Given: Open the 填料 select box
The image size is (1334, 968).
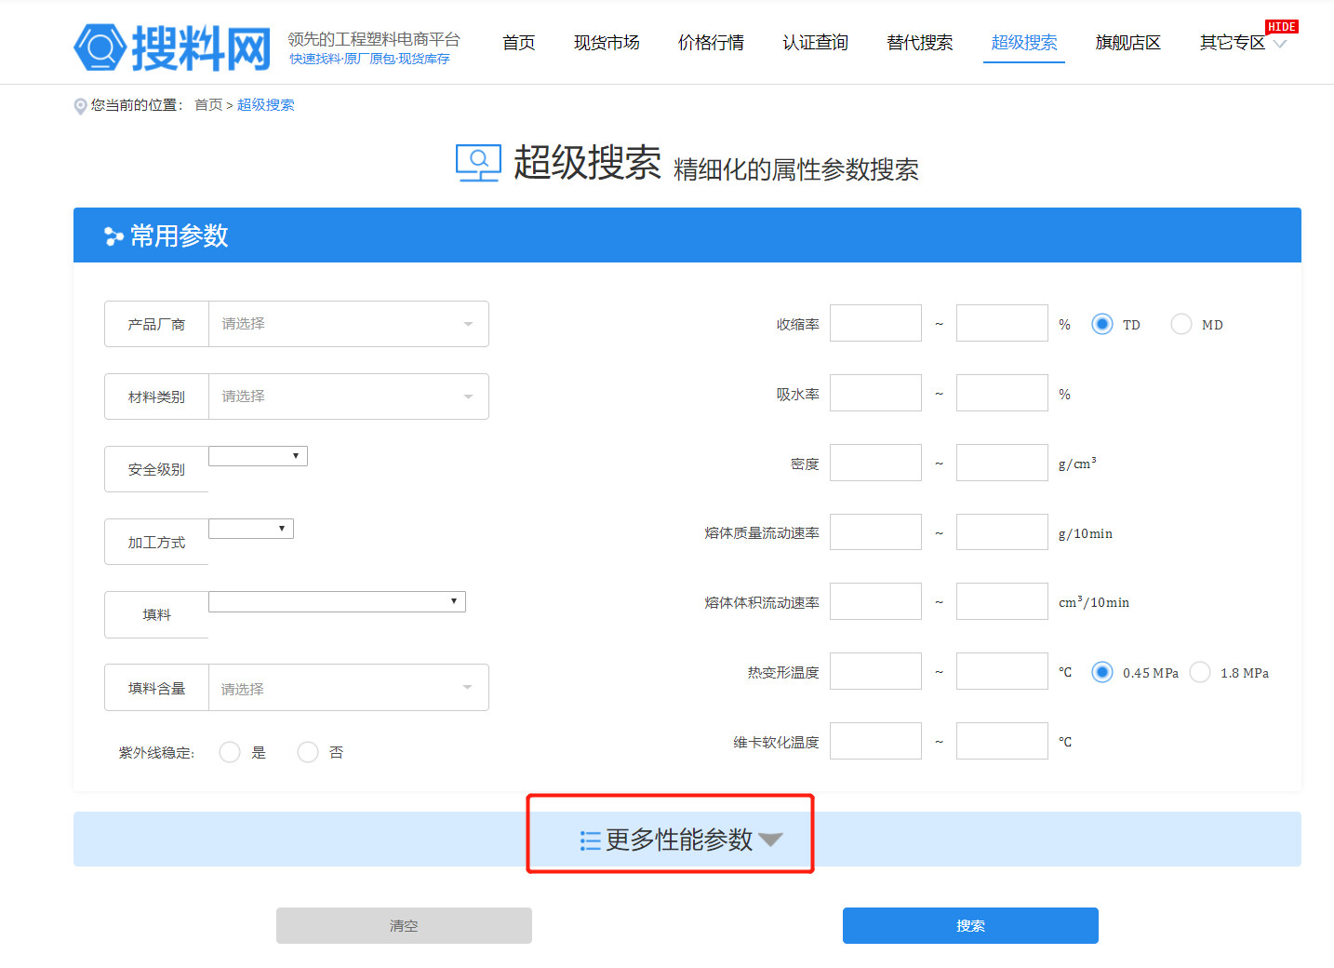Looking at the screenshot, I should pyautogui.click(x=337, y=602).
